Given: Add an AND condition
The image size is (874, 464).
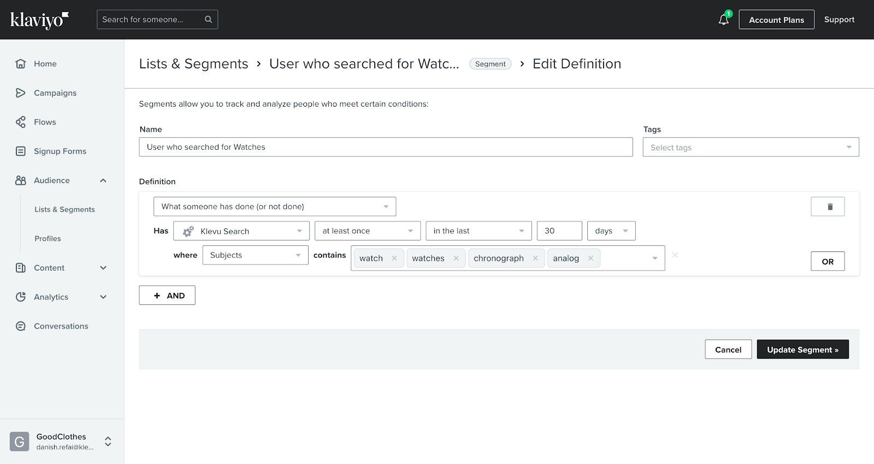Looking at the screenshot, I should (x=167, y=296).
